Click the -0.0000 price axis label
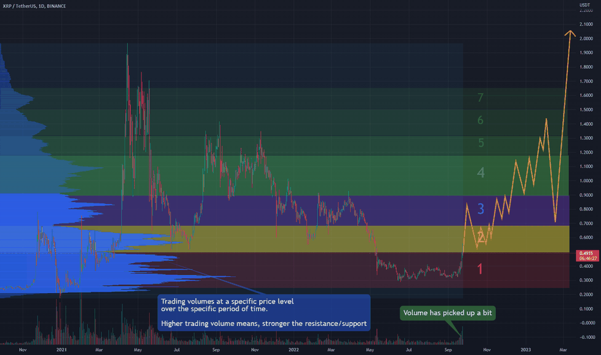Image resolution: width=601 pixels, height=355 pixels. 587,323
